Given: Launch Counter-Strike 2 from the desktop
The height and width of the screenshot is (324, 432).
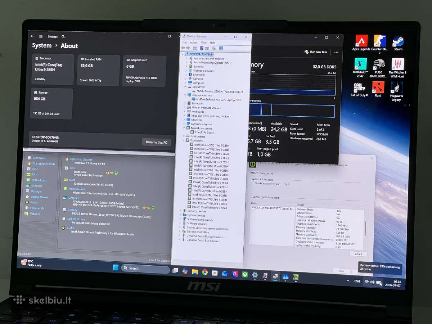Looking at the screenshot, I should [x=380, y=44].
